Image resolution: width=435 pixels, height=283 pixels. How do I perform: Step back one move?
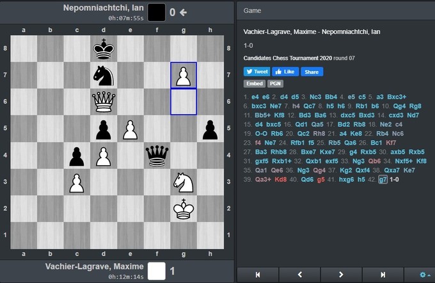pyautogui.click(x=299, y=275)
